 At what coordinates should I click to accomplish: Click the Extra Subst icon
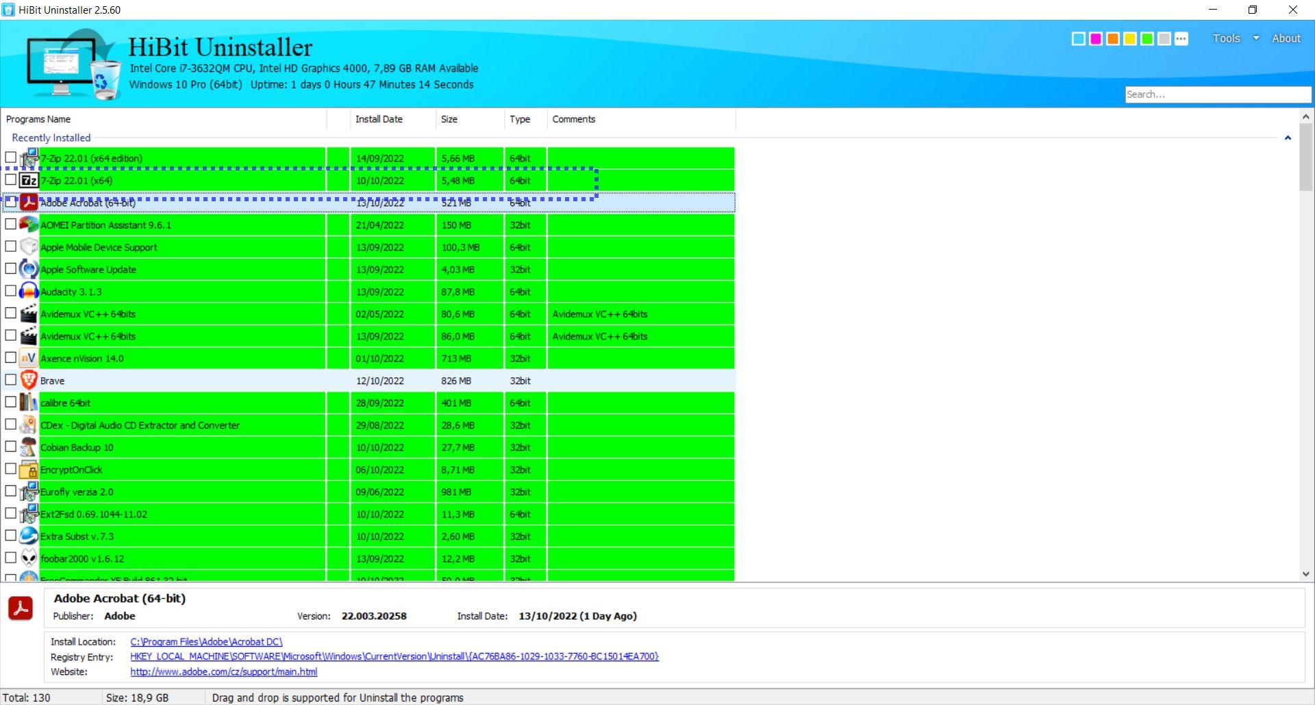(29, 536)
